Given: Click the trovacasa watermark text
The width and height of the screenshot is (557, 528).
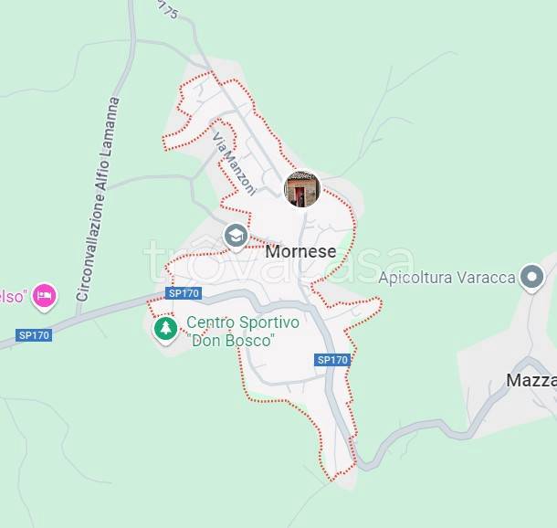Looking at the screenshot, I should coord(278,263).
